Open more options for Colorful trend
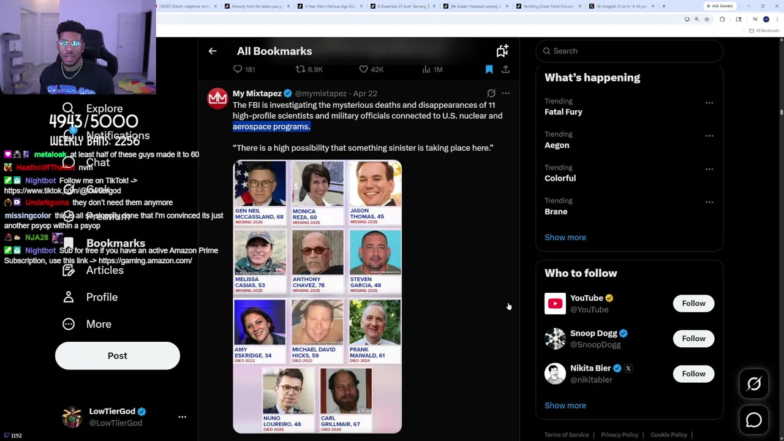 (709, 168)
